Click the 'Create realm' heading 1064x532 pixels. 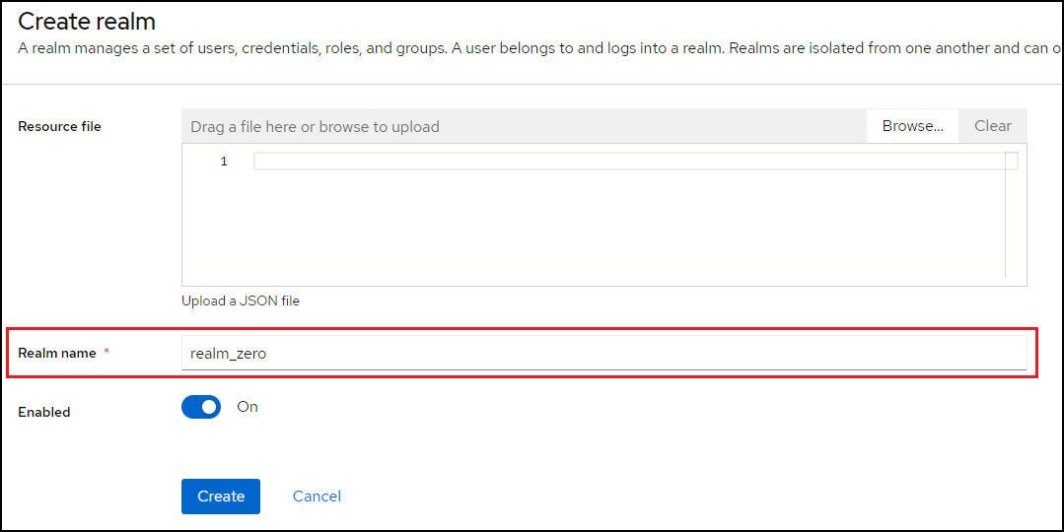coord(87,22)
